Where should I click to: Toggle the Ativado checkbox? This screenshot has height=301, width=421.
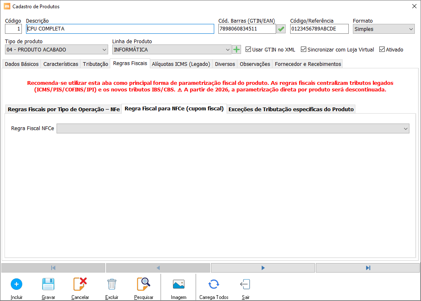(382, 49)
